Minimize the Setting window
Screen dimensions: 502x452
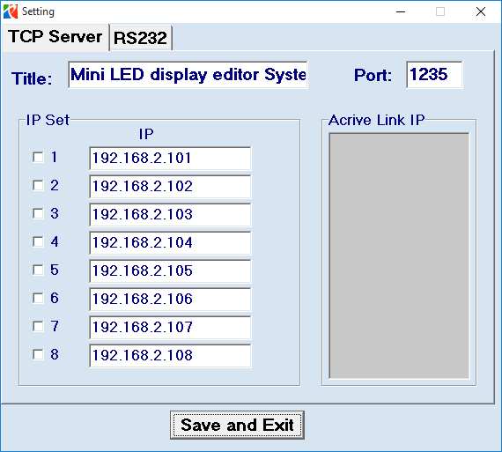[x=401, y=11]
